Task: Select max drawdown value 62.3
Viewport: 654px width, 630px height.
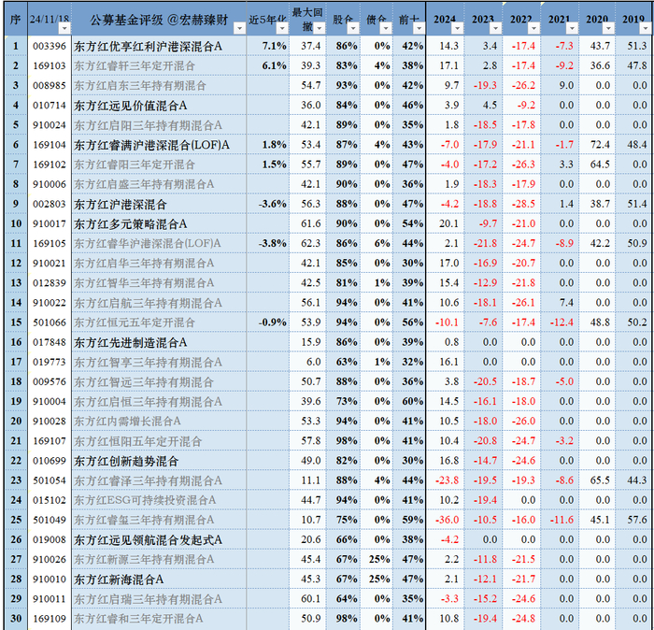Action: (x=311, y=244)
